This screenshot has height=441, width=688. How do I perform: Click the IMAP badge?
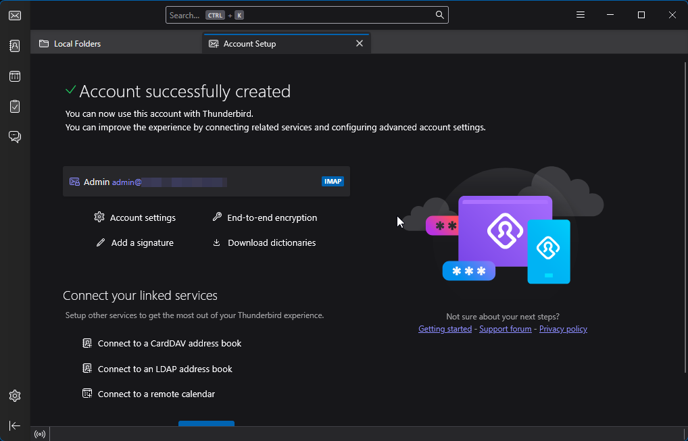coord(333,182)
